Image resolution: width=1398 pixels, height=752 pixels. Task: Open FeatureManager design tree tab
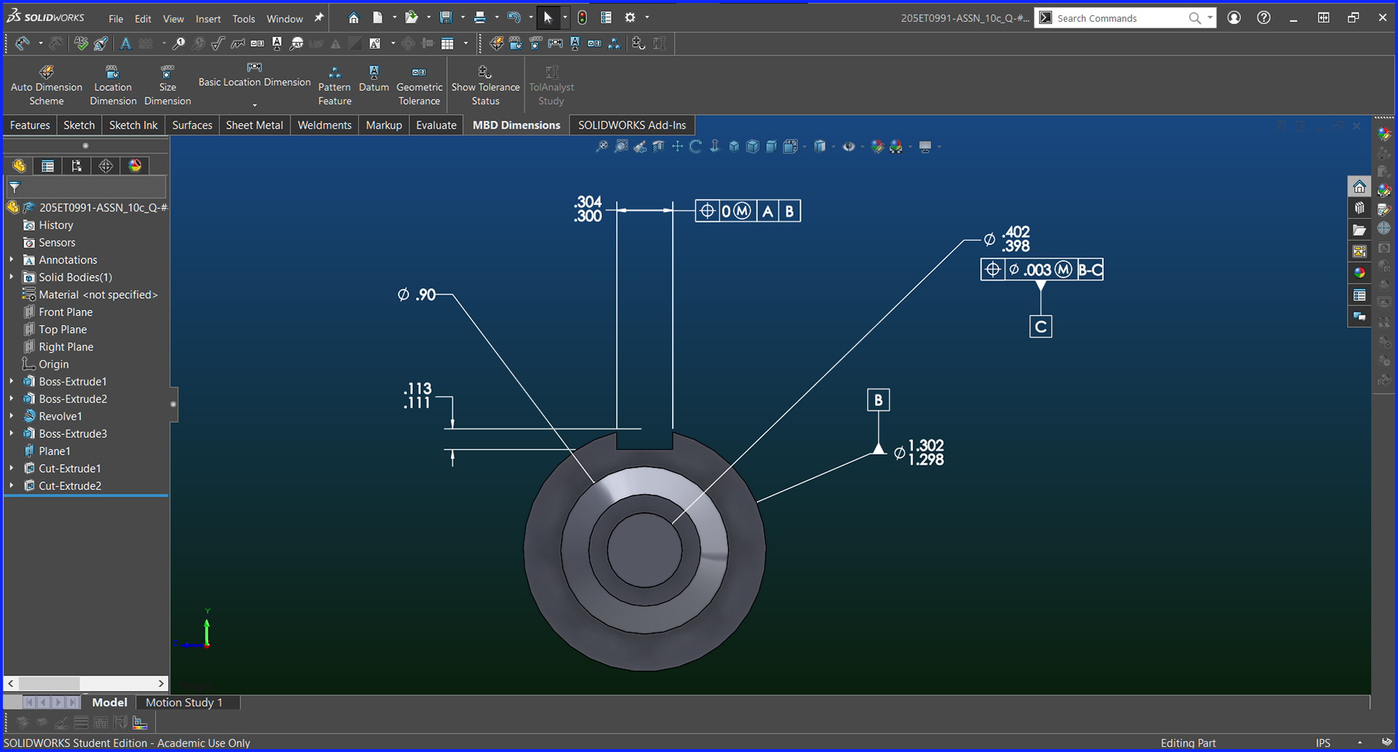click(x=19, y=166)
